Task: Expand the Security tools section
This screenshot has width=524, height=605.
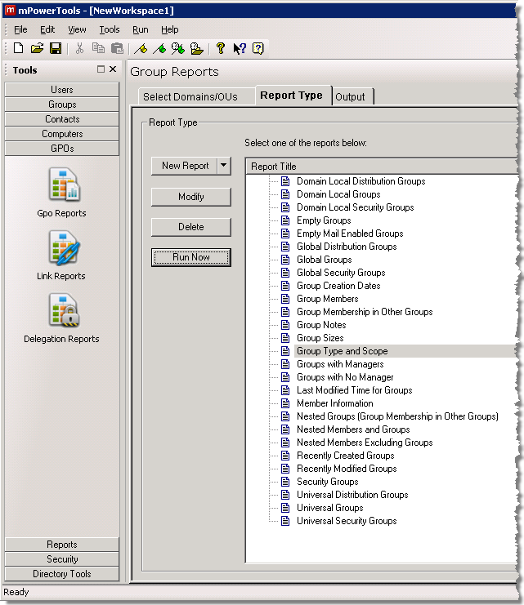Action: tap(62, 558)
